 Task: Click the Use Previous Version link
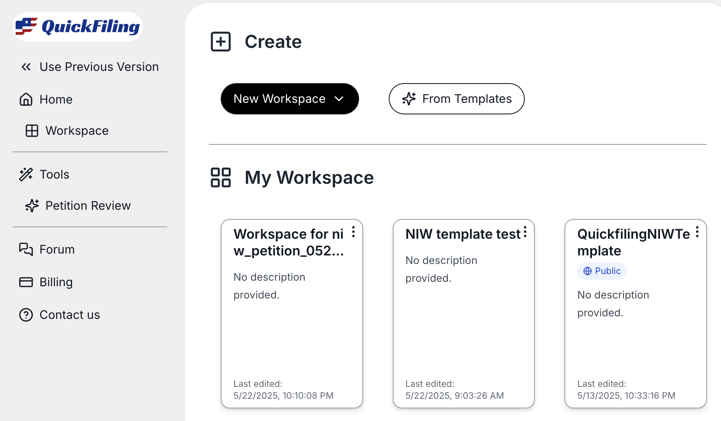(99, 67)
